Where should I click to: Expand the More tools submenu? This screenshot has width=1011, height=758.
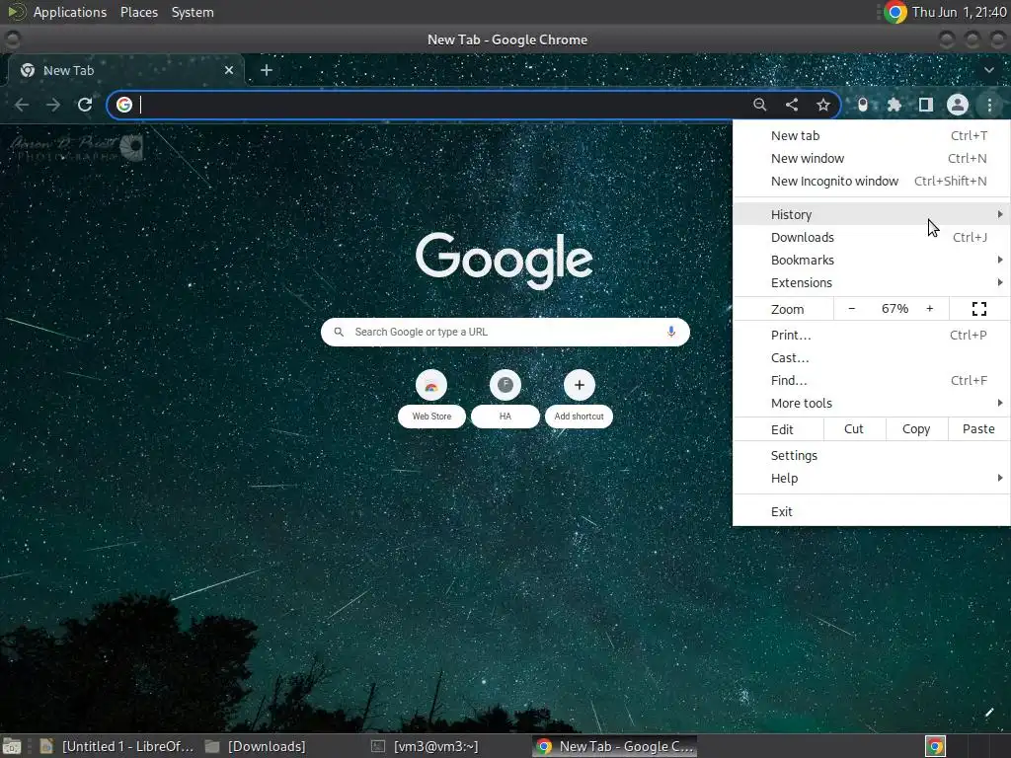872,403
